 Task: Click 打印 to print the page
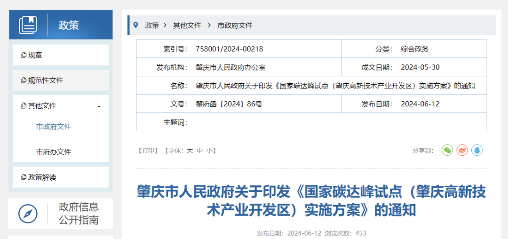(148, 151)
